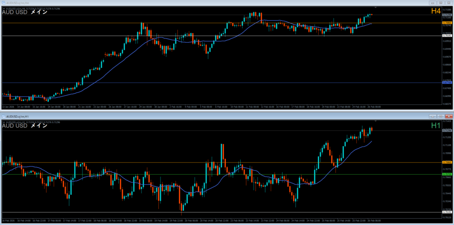454x225 pixels.
Task: Click the H1 chart window's title bar icon
Action: [x=4, y=116]
